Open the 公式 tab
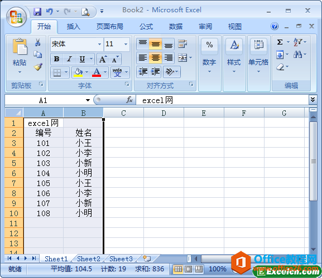Image resolution: width=322 pixels, height=278 pixels. [146, 27]
